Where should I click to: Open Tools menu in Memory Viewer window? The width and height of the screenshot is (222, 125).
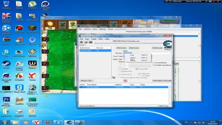coord(110,29)
